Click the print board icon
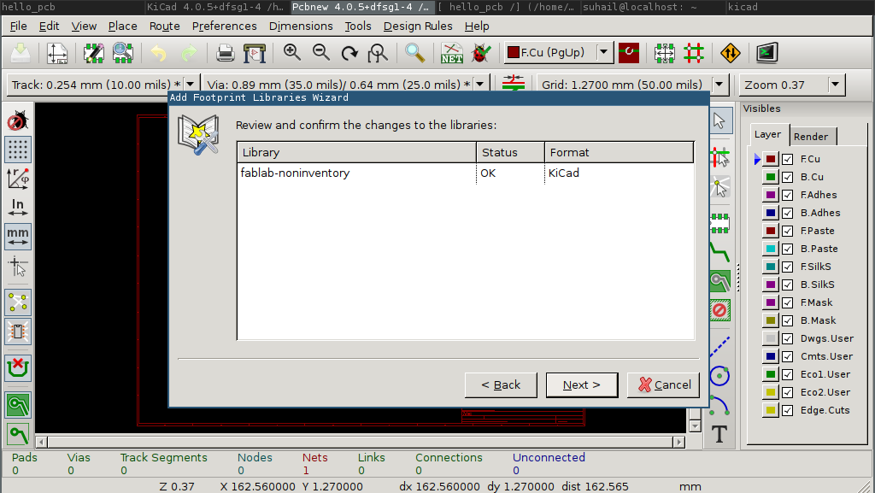 point(225,53)
